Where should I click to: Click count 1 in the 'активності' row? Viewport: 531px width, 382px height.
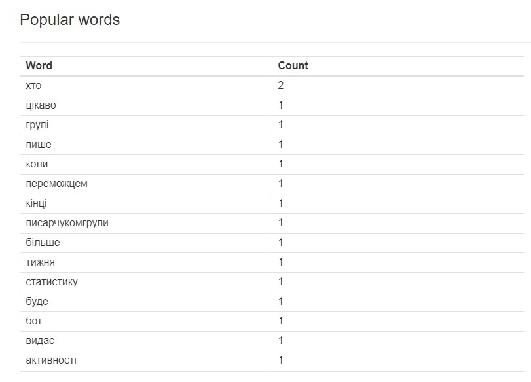click(x=280, y=360)
